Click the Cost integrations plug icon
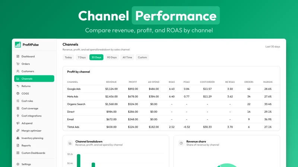The width and height of the screenshot is (298, 167). pyautogui.click(x=18, y=116)
